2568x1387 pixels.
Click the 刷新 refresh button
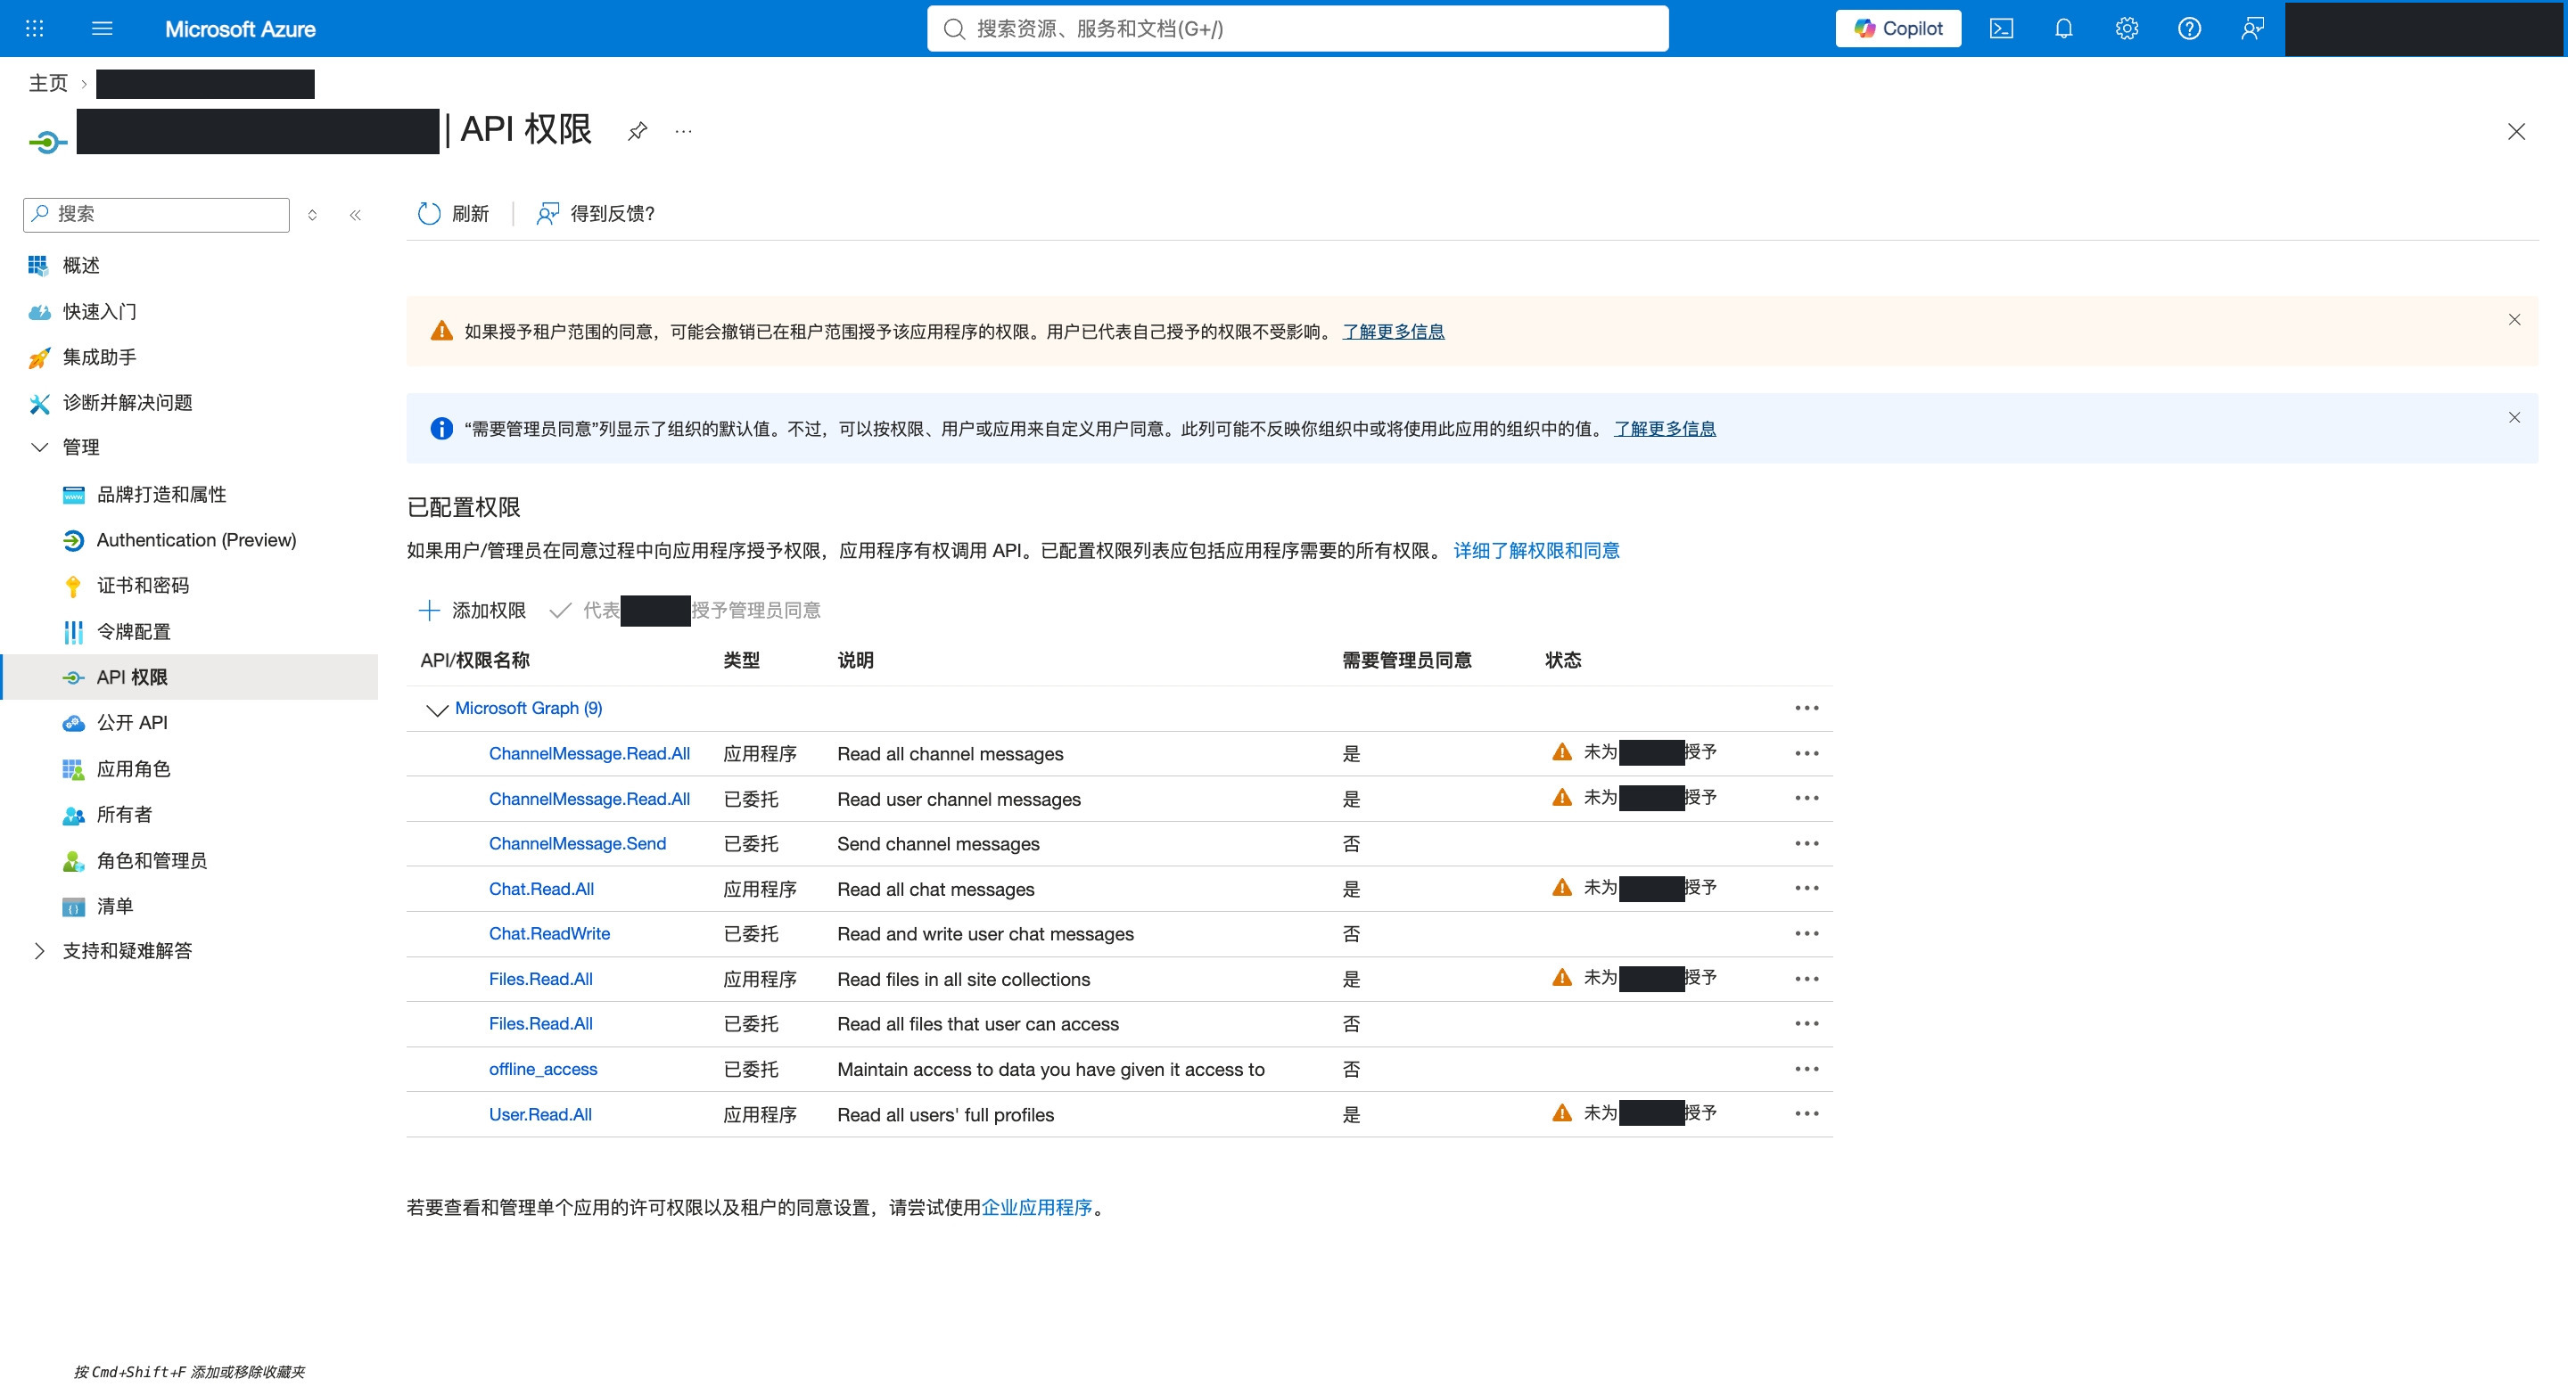coord(453,213)
